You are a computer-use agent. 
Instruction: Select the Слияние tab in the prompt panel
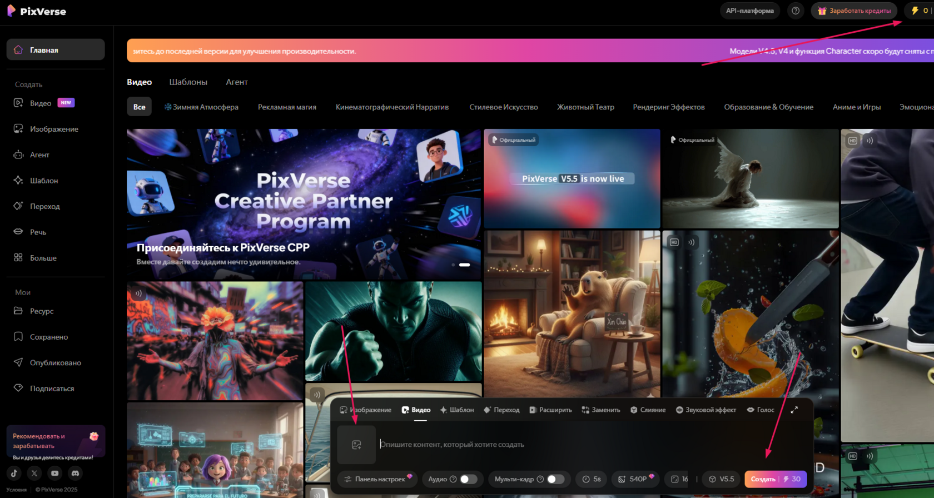click(x=648, y=410)
